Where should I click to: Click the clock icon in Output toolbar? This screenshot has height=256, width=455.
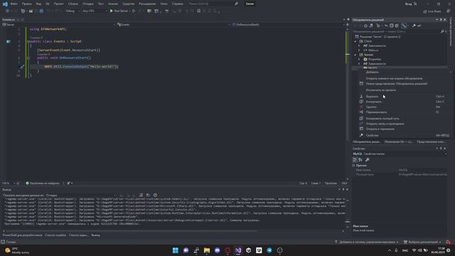[155, 196]
